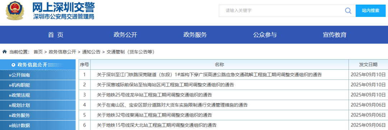The height and width of the screenshot is (130, 388).
Task: Select the 政务信息公开 sidebar header
Action: click(x=38, y=65)
